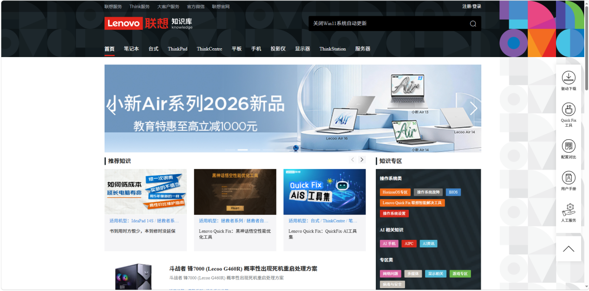Click the 联想服务 top link
Screen dimensions: 589x291
pyautogui.click(x=113, y=6)
